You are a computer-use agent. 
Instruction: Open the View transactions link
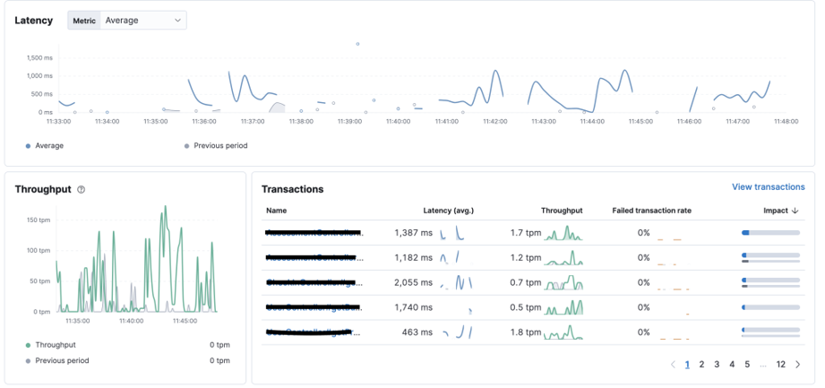(769, 187)
